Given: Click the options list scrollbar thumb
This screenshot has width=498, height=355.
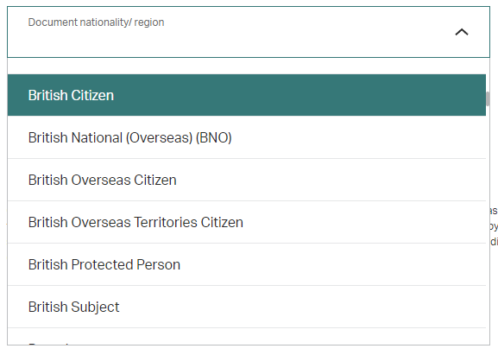Looking at the screenshot, I should point(488,98).
